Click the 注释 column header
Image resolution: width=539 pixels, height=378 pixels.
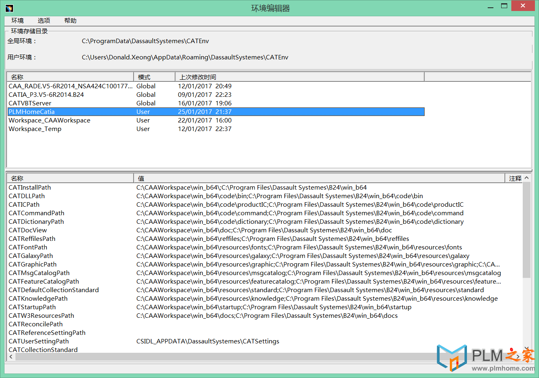[514, 178]
